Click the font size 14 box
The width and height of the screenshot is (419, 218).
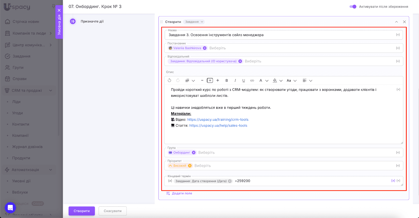tap(210, 80)
